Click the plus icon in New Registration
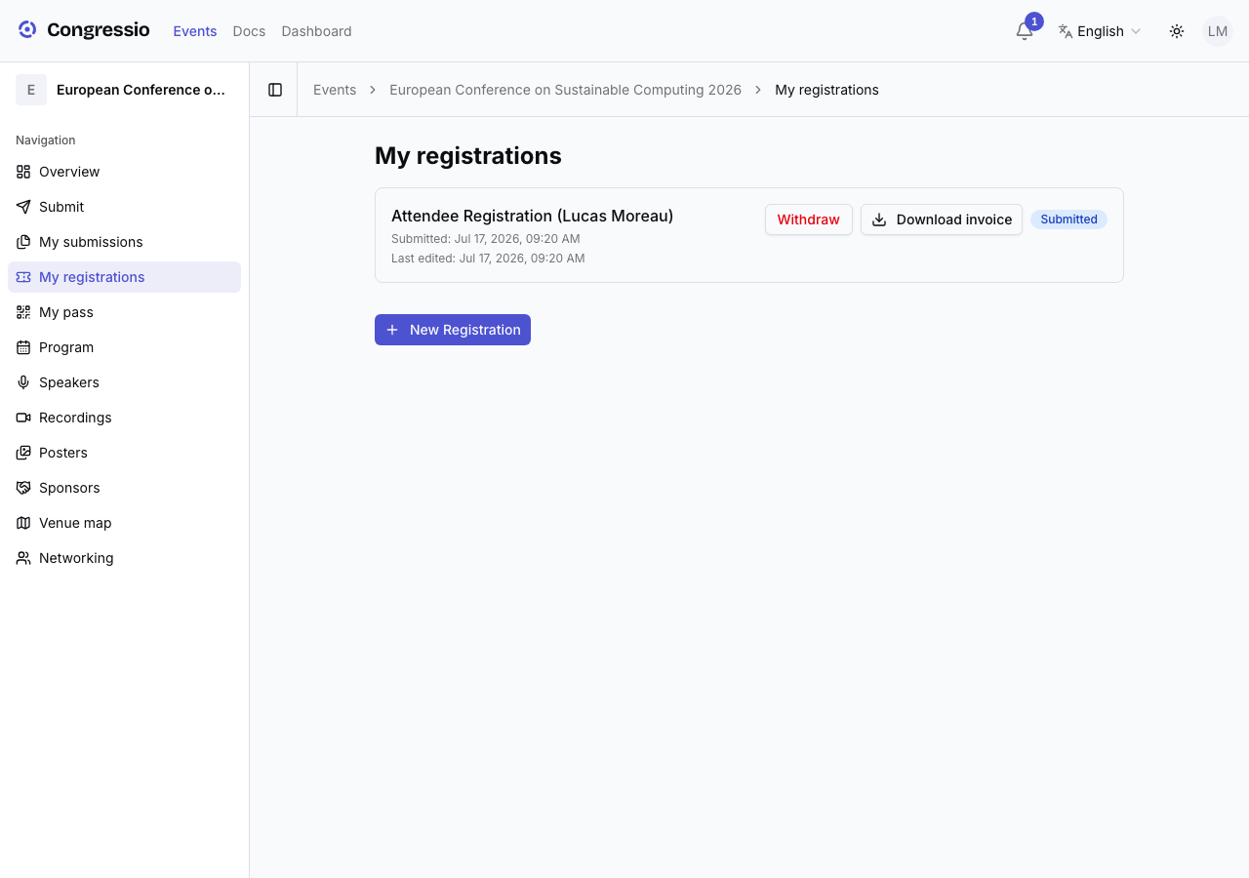Screen dimensions: 1249x878 pyautogui.click(x=392, y=330)
